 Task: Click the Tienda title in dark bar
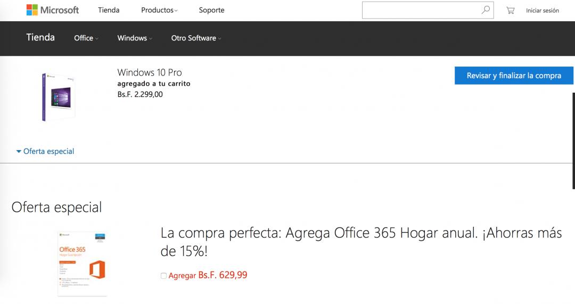(x=40, y=37)
